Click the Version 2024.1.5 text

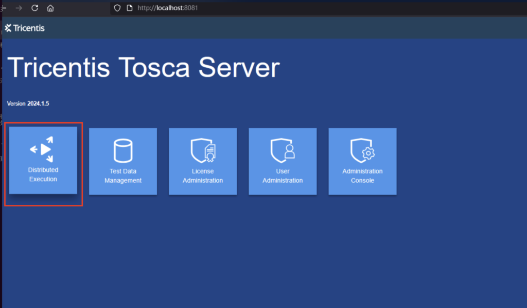pyautogui.click(x=28, y=104)
